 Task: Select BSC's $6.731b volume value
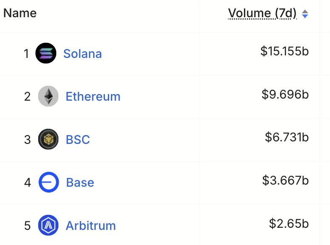pyautogui.click(x=287, y=137)
